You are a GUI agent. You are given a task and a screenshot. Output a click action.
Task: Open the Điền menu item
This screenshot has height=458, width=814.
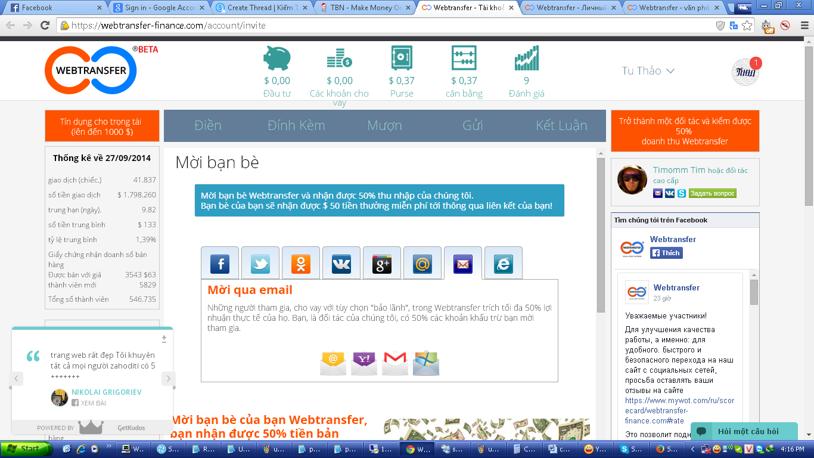click(x=208, y=125)
